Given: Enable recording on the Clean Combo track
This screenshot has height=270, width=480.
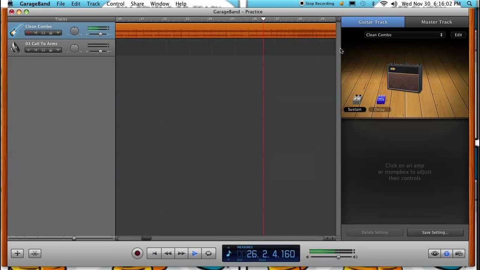Looking at the screenshot, I should (x=28, y=33).
